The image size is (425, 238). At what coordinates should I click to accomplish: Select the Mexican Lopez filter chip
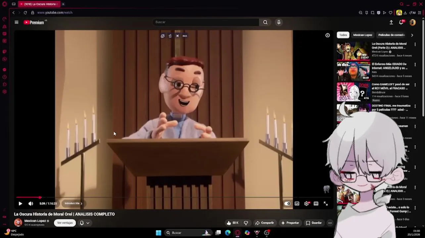tap(362, 35)
